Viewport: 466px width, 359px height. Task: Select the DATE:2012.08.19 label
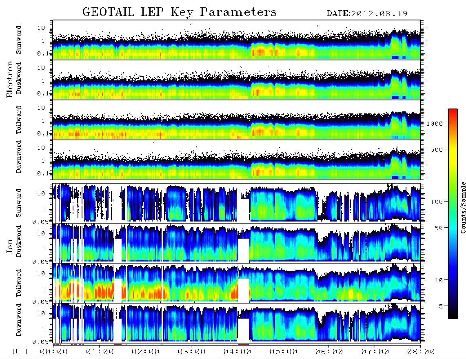pyautogui.click(x=367, y=13)
